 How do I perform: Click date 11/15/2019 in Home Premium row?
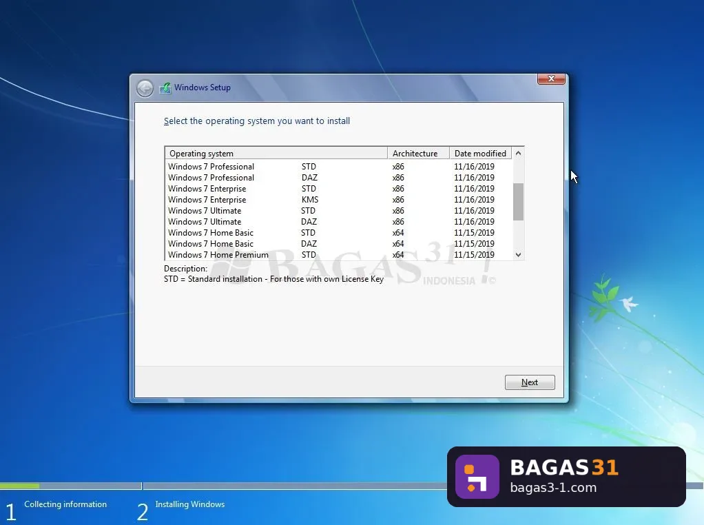pos(474,255)
